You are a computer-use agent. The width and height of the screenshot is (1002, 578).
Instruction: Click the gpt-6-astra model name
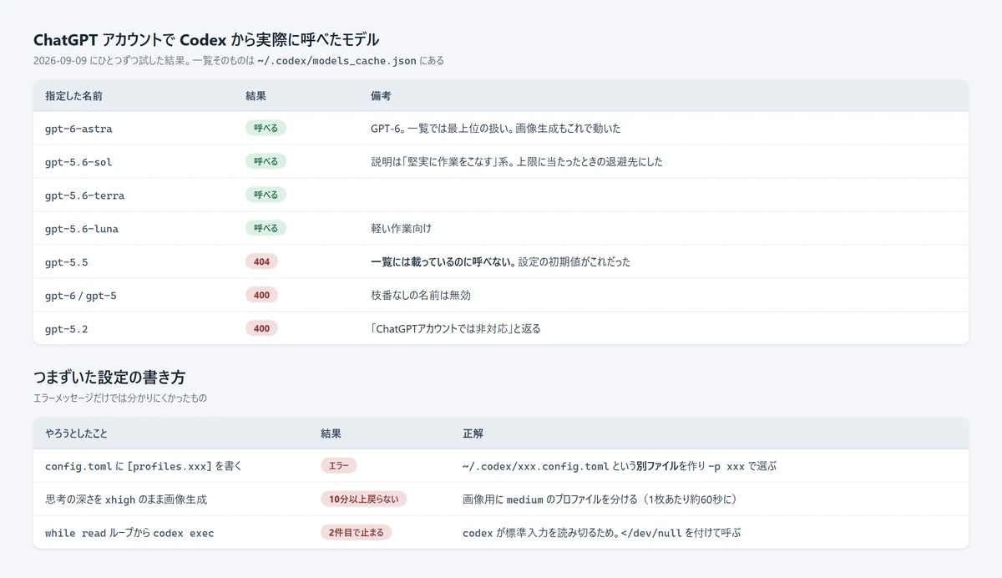78,129
